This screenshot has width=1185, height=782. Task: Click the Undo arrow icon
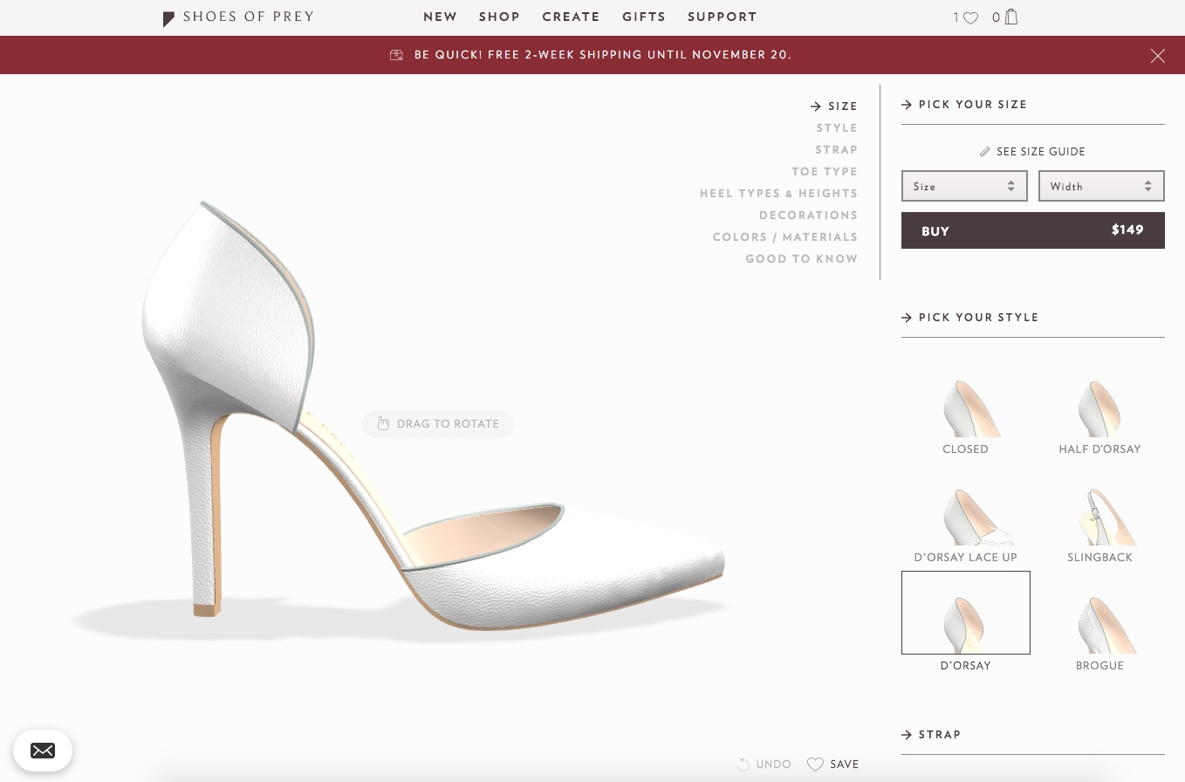pos(743,765)
